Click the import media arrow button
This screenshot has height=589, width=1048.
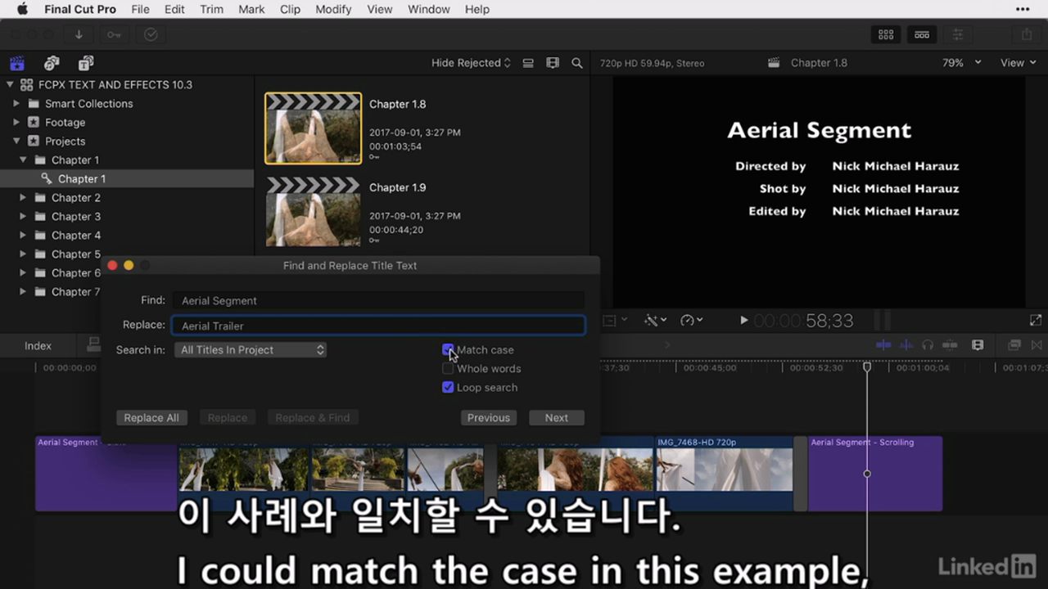[x=79, y=34]
